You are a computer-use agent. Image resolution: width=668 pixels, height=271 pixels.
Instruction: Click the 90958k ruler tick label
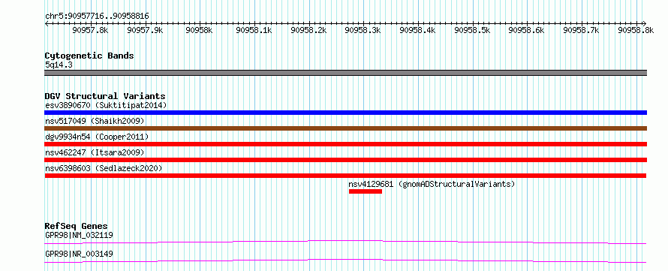pyautogui.click(x=200, y=30)
